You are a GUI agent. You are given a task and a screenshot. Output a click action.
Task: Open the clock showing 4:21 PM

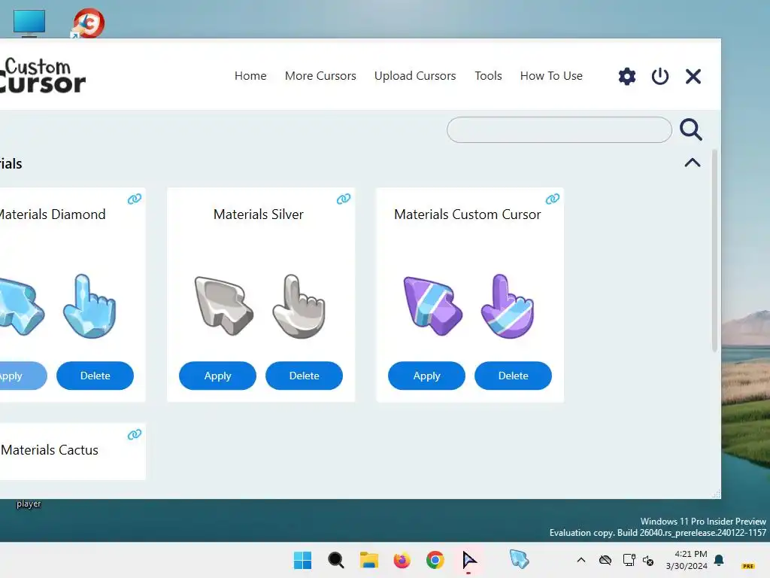pyautogui.click(x=687, y=560)
